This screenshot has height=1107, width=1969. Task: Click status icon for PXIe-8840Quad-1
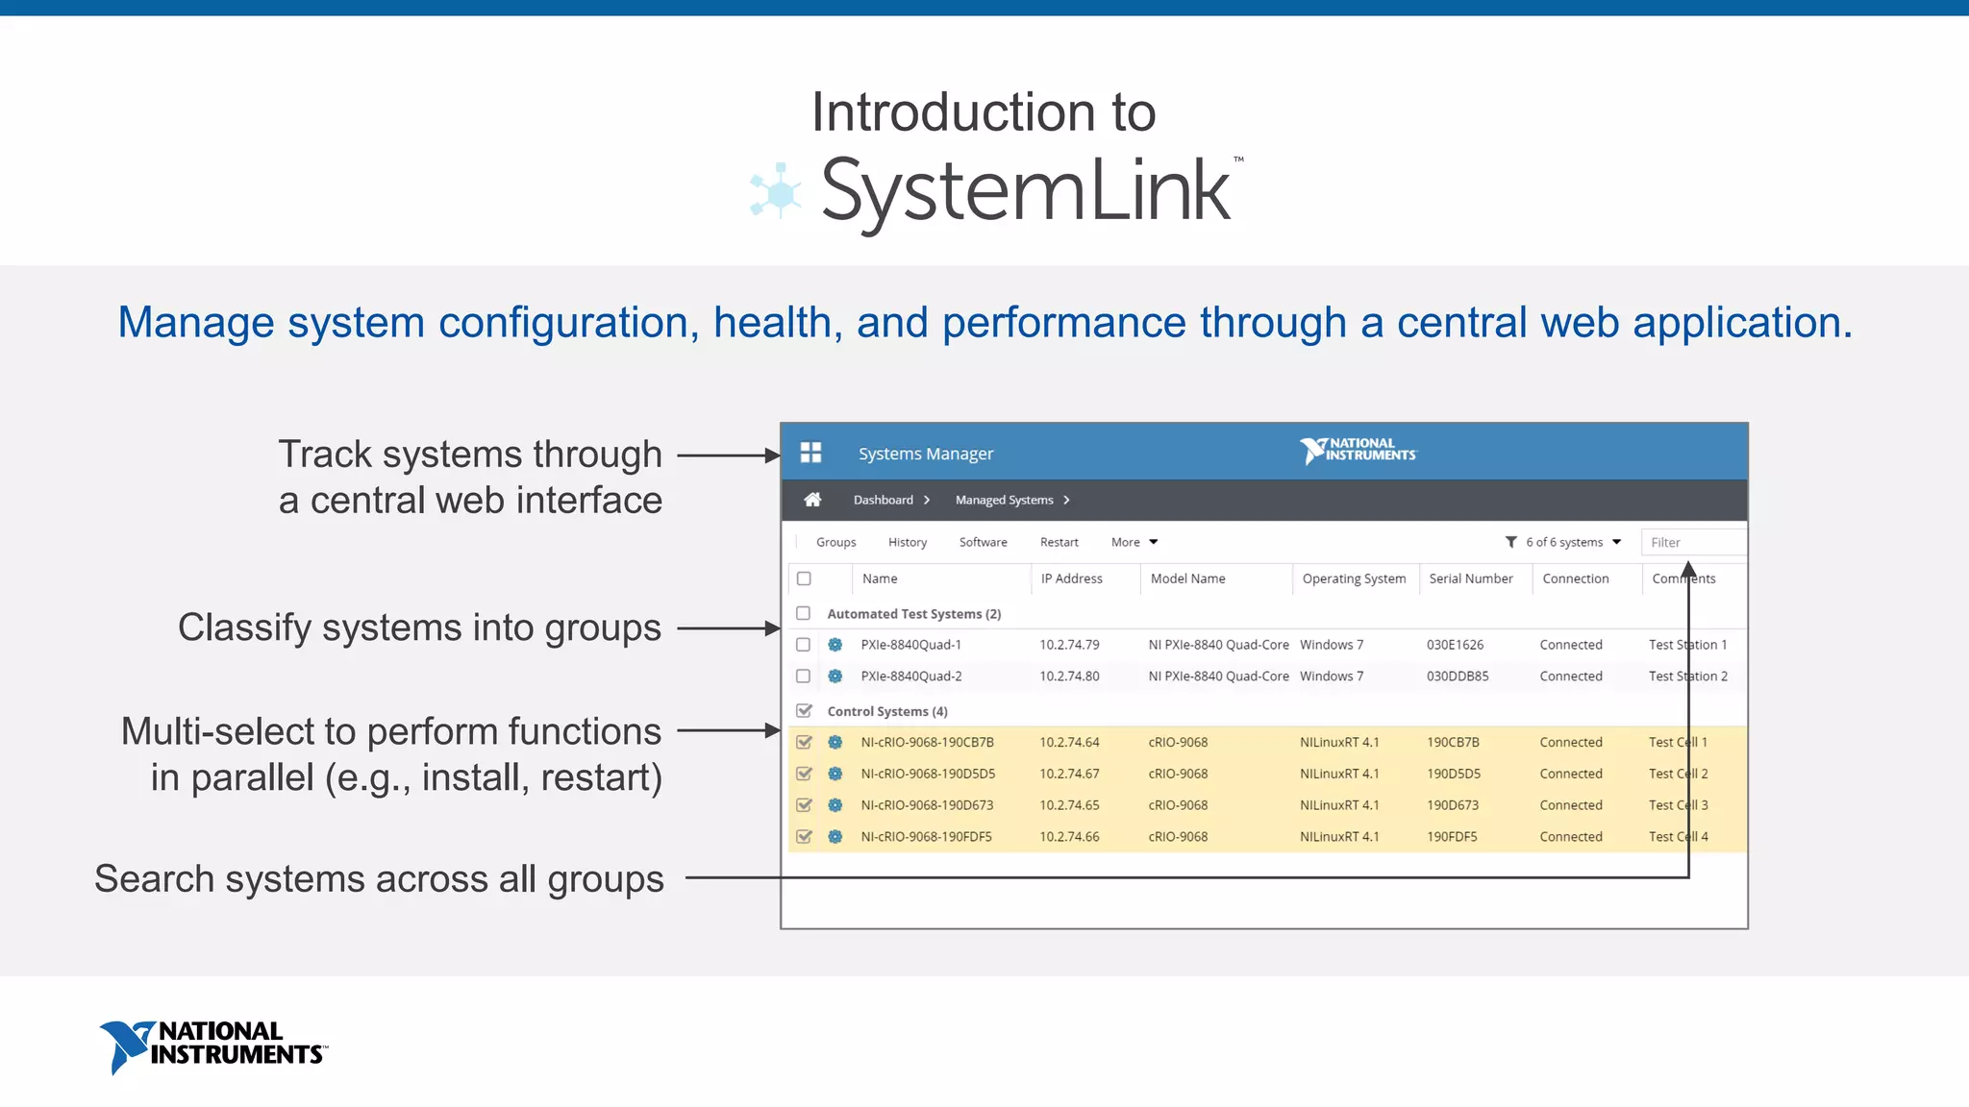click(x=835, y=645)
